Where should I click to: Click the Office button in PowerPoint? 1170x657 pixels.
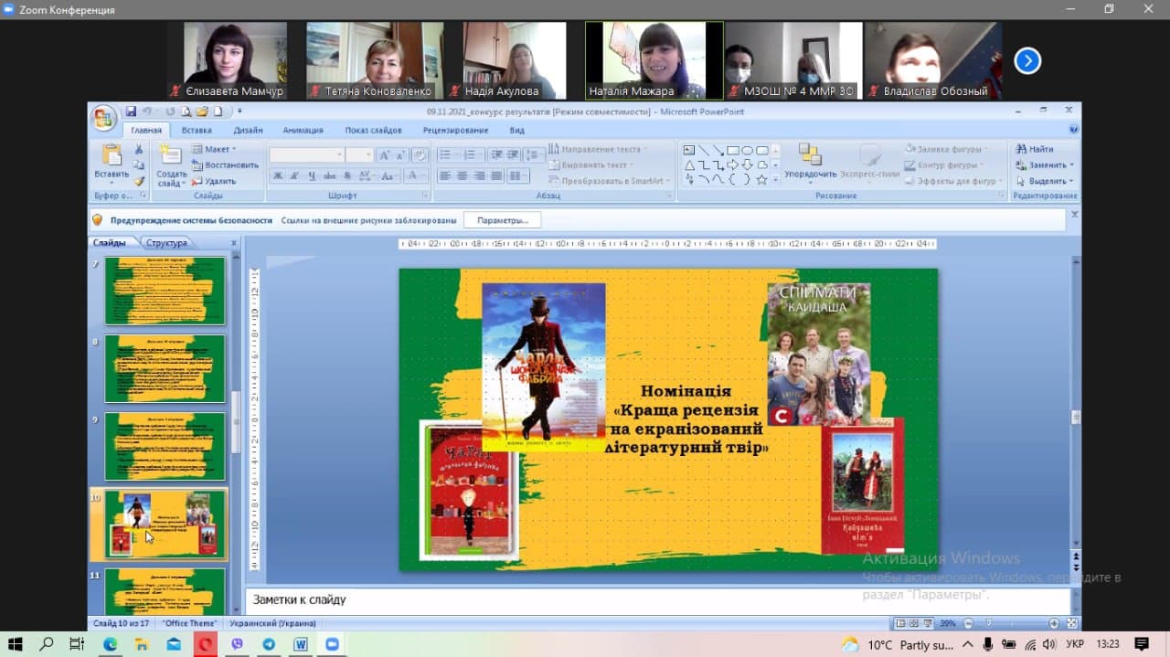pyautogui.click(x=103, y=118)
